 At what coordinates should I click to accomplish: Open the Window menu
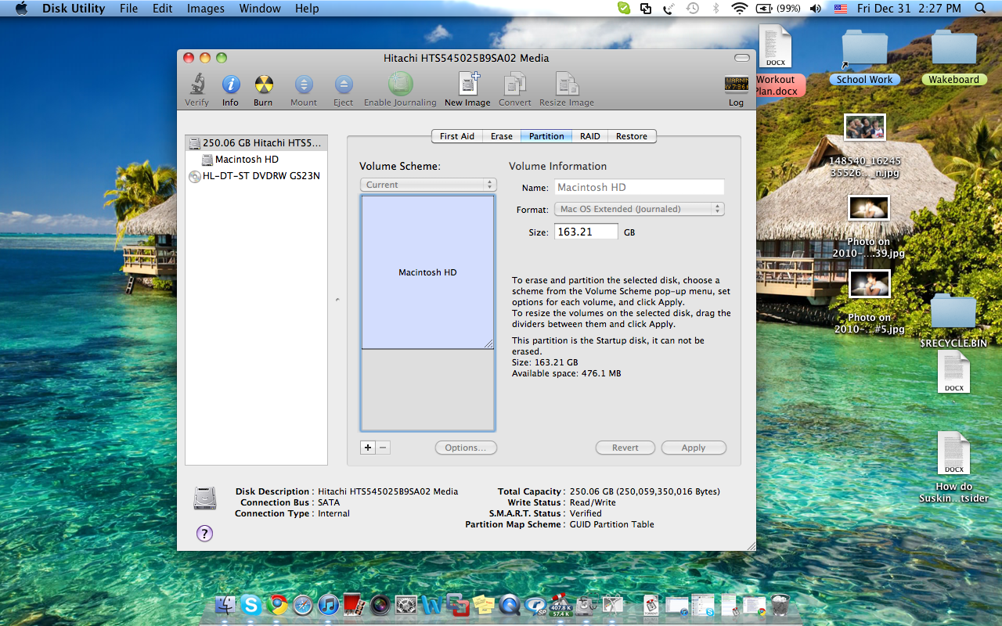point(260,9)
